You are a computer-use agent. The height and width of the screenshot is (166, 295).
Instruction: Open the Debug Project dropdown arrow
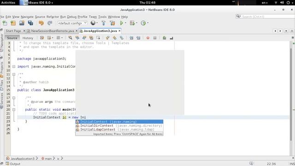point(136,23)
